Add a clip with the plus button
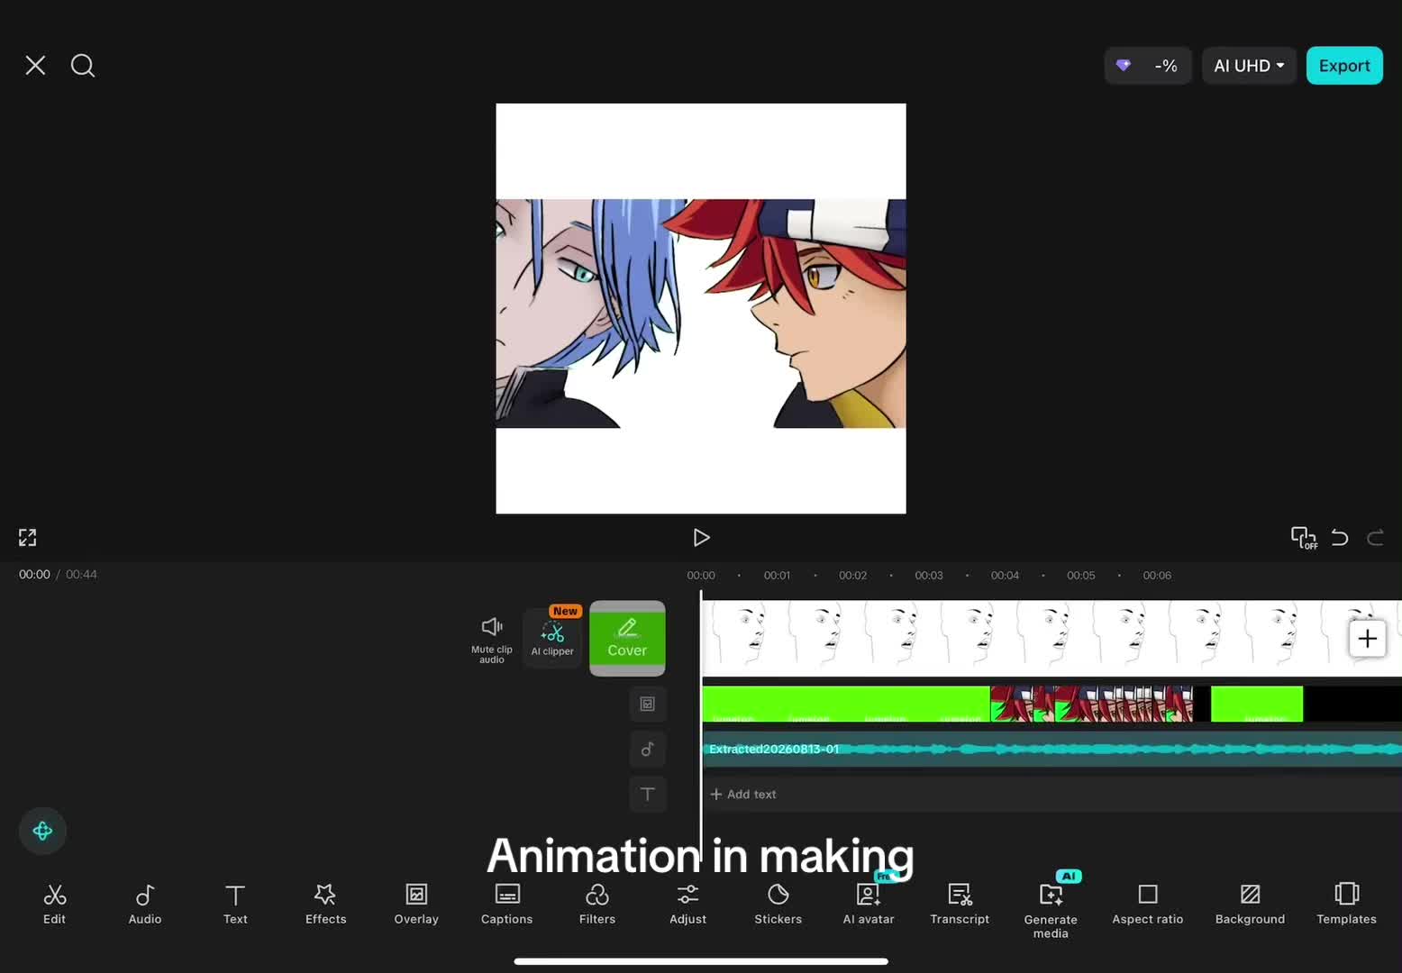The width and height of the screenshot is (1402, 973). (1367, 639)
